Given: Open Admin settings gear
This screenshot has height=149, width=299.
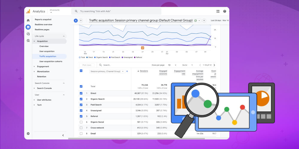Looking at the screenshot, I should pyautogui.click(x=28, y=134).
